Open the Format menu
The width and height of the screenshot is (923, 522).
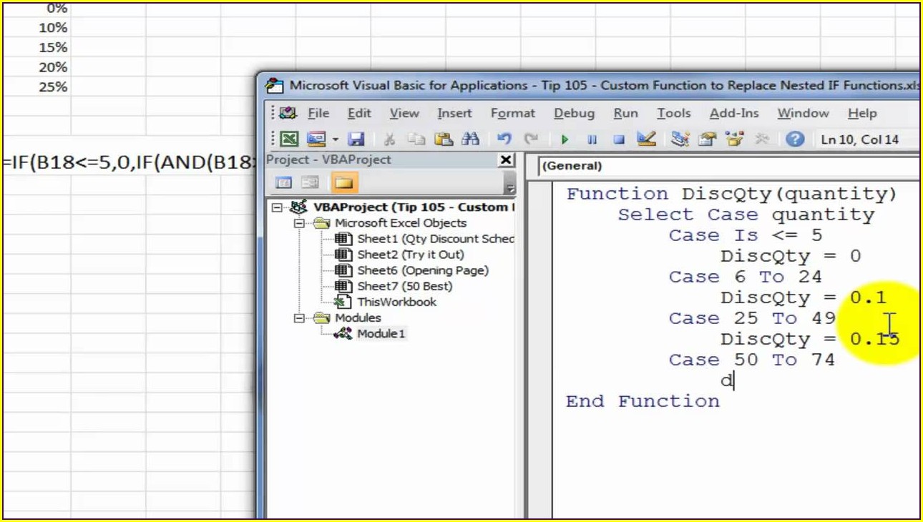pyautogui.click(x=513, y=113)
